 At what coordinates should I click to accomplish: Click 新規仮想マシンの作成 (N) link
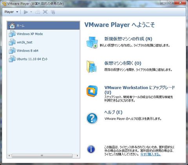pos(128,39)
